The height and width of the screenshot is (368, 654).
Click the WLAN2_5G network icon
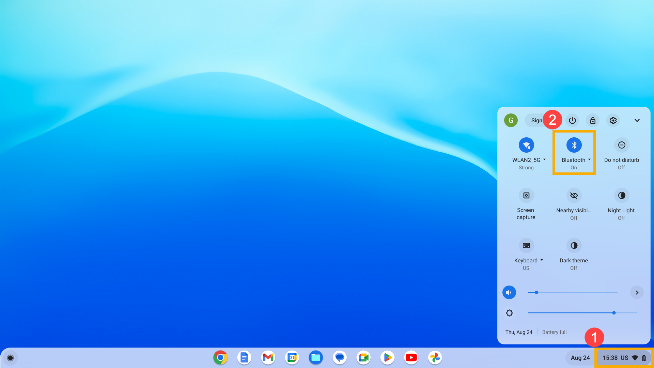coord(526,145)
